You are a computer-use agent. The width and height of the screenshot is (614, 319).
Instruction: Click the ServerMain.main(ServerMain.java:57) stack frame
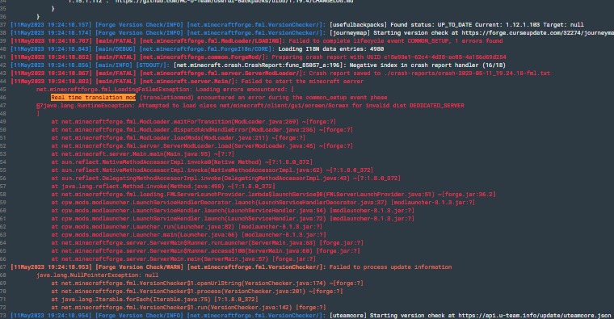(x=183, y=259)
